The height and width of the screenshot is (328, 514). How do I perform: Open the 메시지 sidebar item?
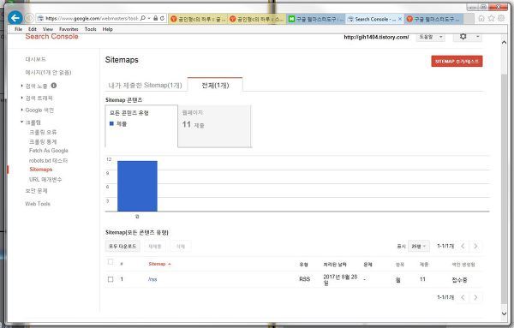[x=48, y=73]
